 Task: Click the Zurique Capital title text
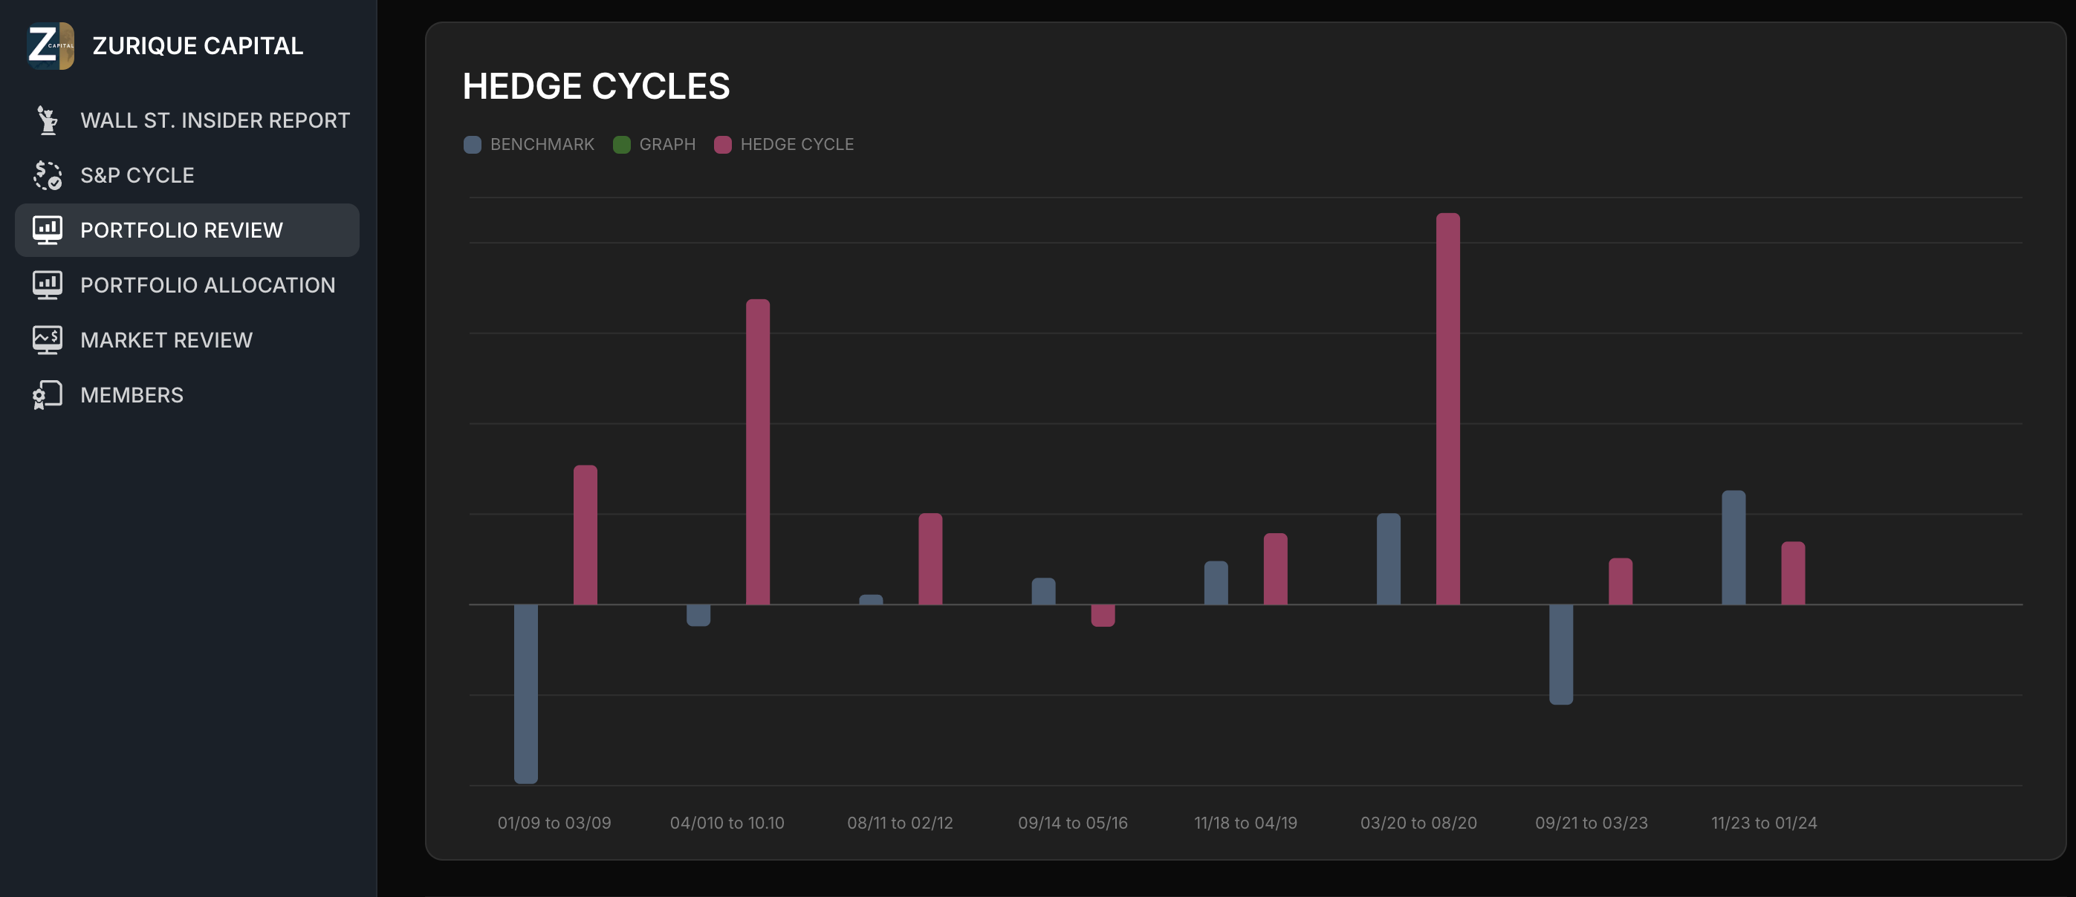pos(198,46)
